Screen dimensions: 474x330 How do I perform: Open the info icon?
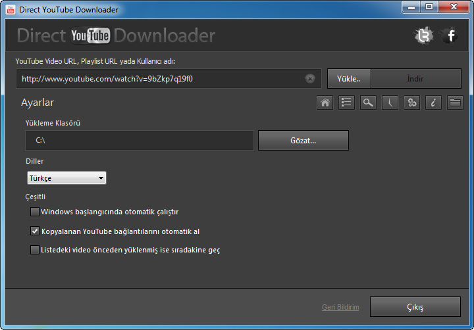pyautogui.click(x=433, y=103)
